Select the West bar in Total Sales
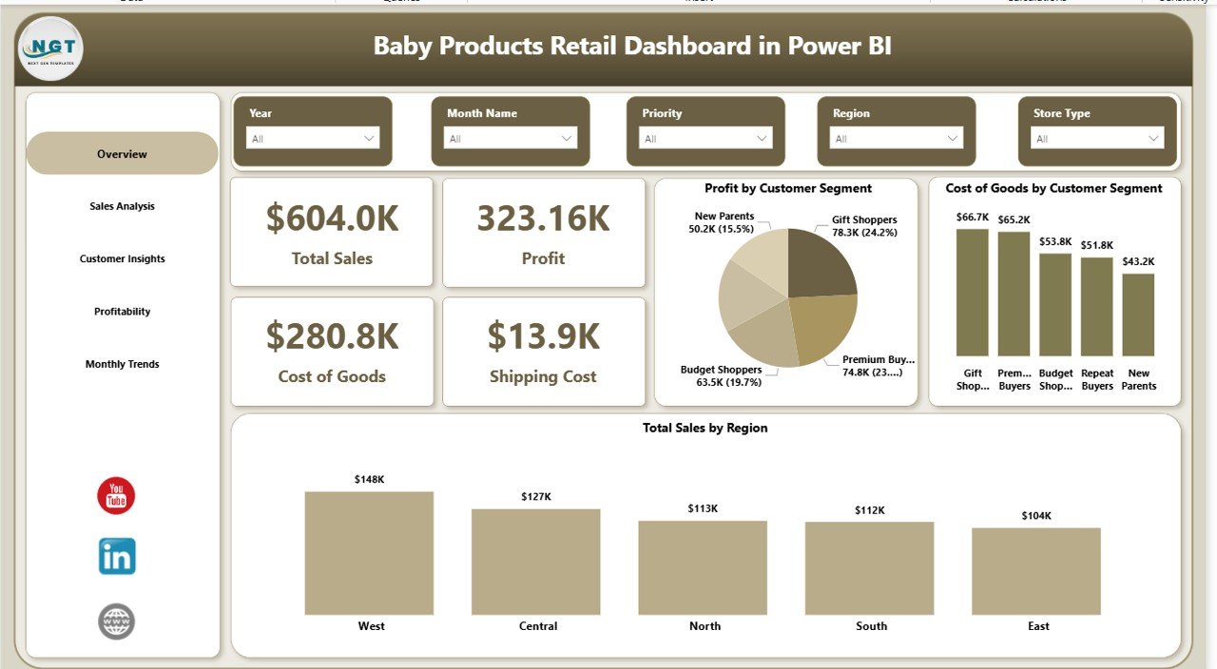1217x669 pixels. [x=370, y=551]
